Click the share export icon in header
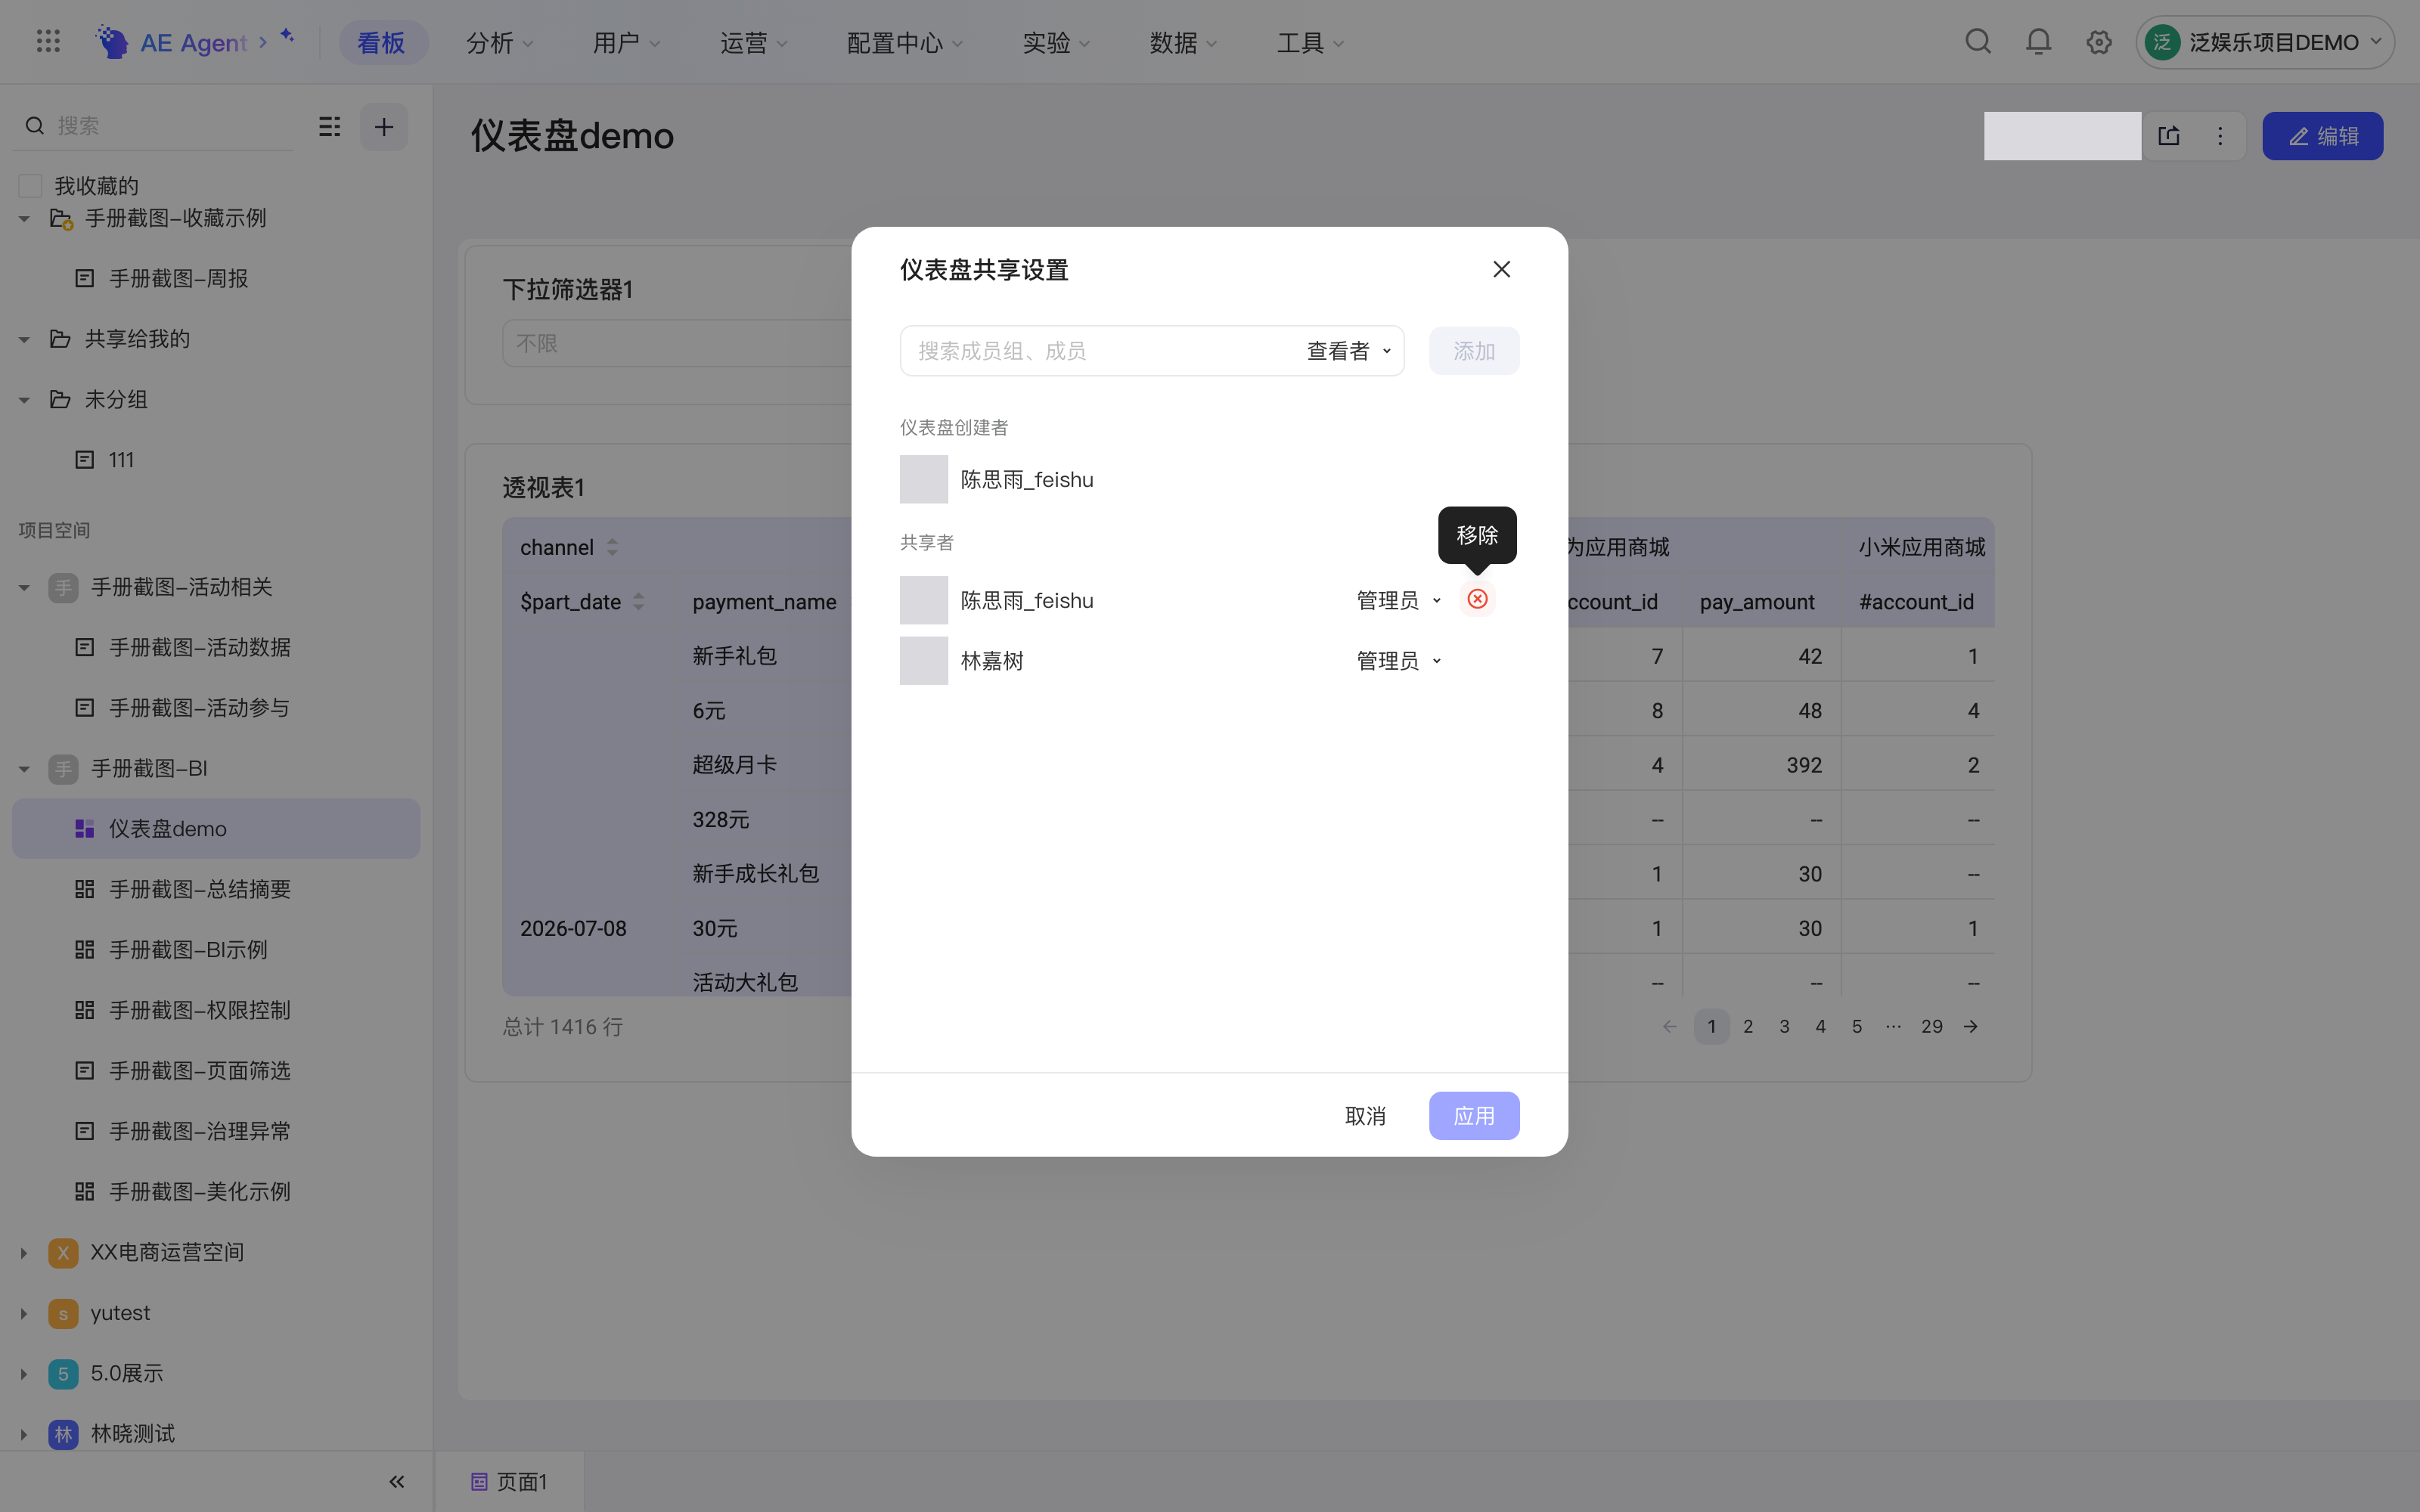Screen dimensions: 2420x1512 tap(2169, 136)
